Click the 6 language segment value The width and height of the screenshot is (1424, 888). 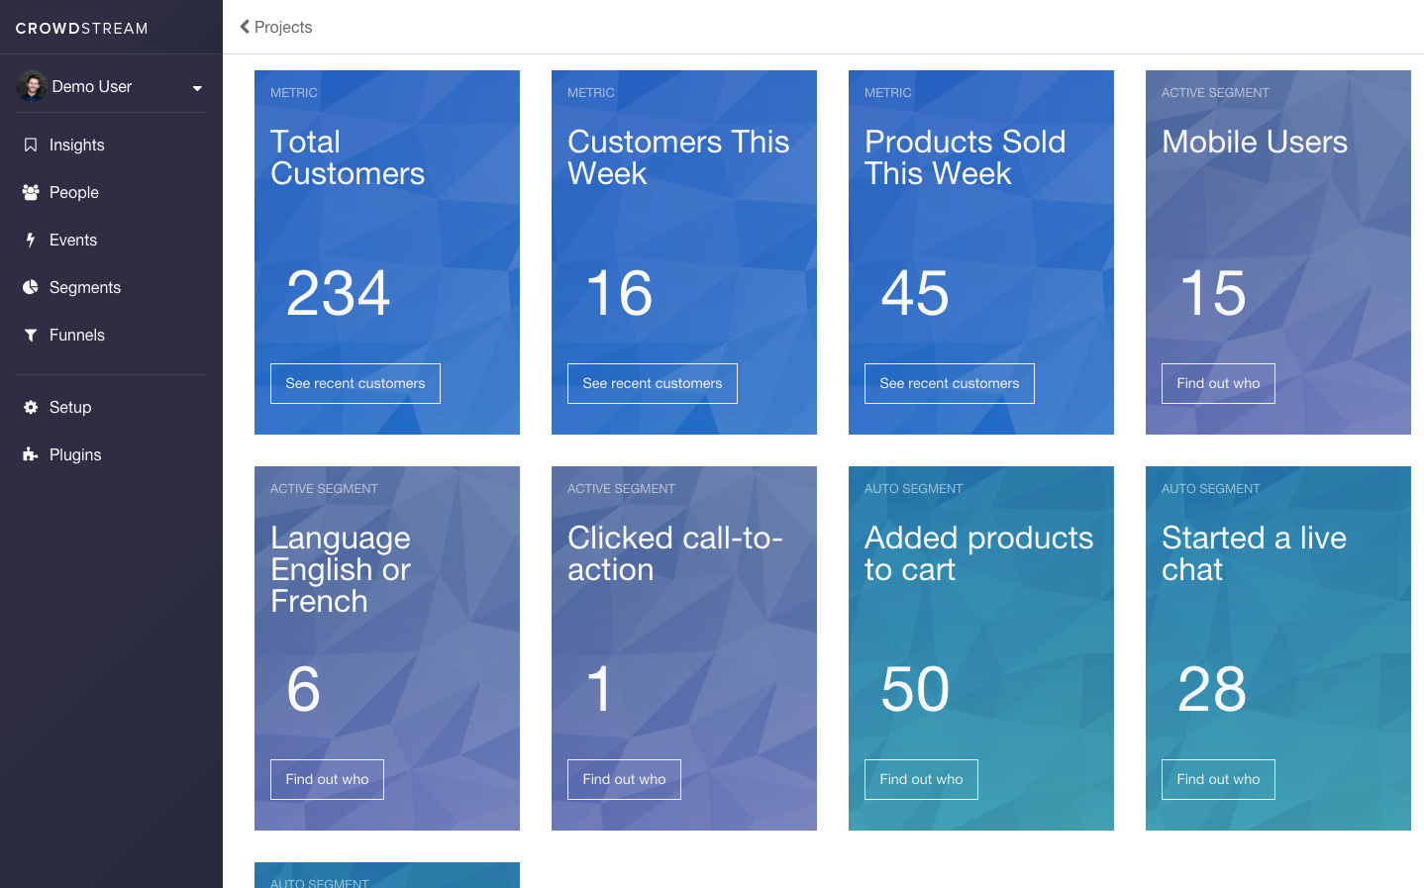click(x=304, y=689)
